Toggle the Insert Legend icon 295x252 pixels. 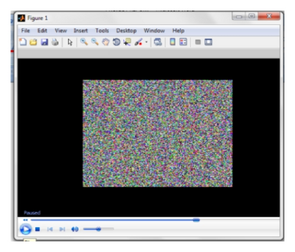183,42
